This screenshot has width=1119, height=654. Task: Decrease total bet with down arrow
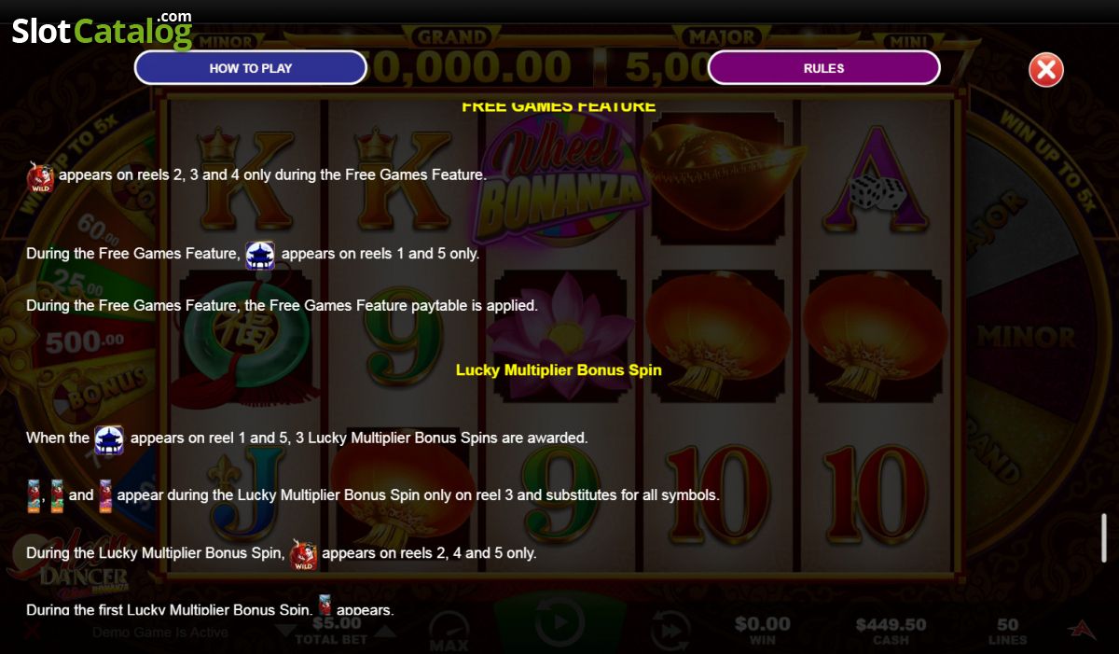coord(285,632)
